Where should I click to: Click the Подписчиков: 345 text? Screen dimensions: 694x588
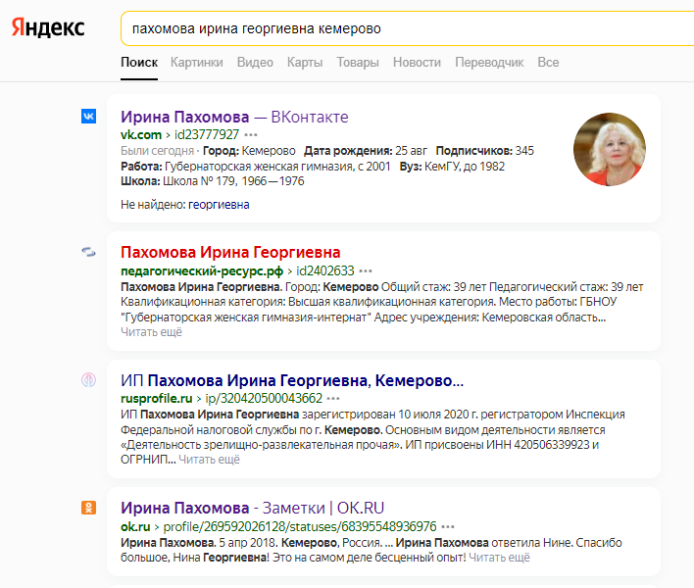click(x=485, y=151)
